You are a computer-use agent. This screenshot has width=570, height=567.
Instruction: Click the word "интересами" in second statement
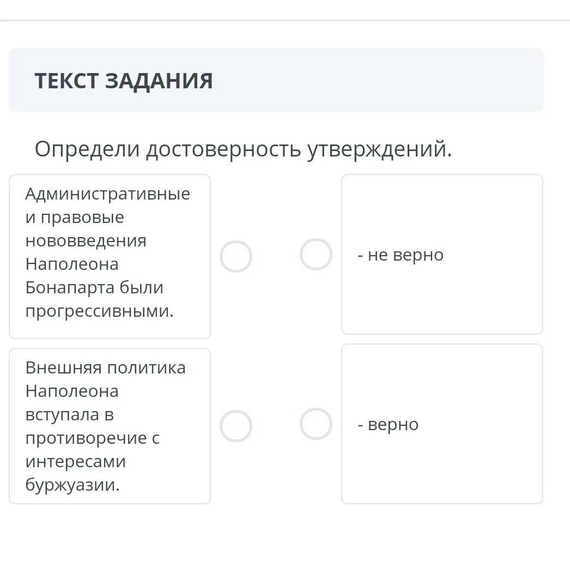pos(76,461)
